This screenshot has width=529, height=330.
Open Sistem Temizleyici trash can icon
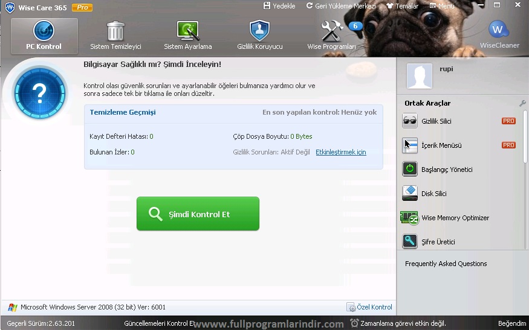pyautogui.click(x=115, y=31)
